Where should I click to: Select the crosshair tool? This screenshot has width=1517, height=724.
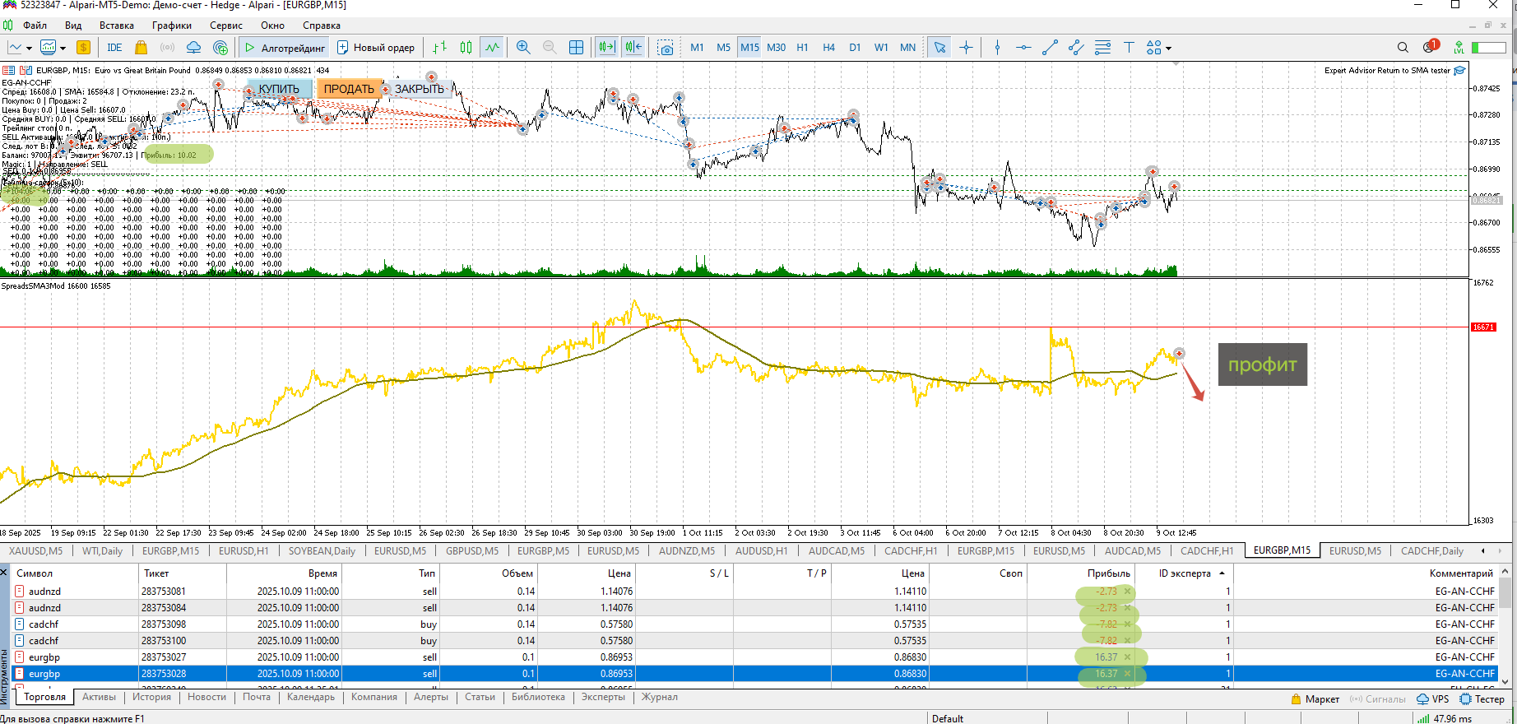(966, 48)
